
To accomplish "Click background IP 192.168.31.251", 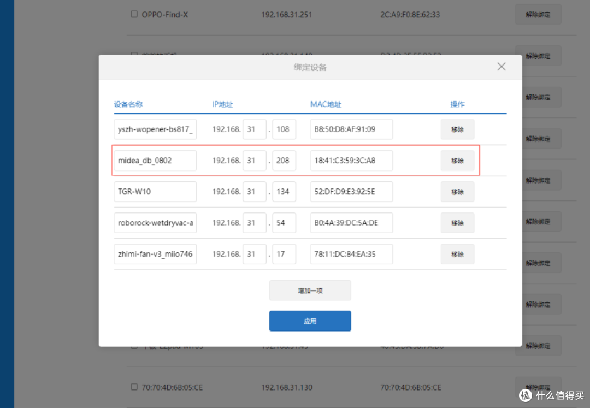I will 287,15.
